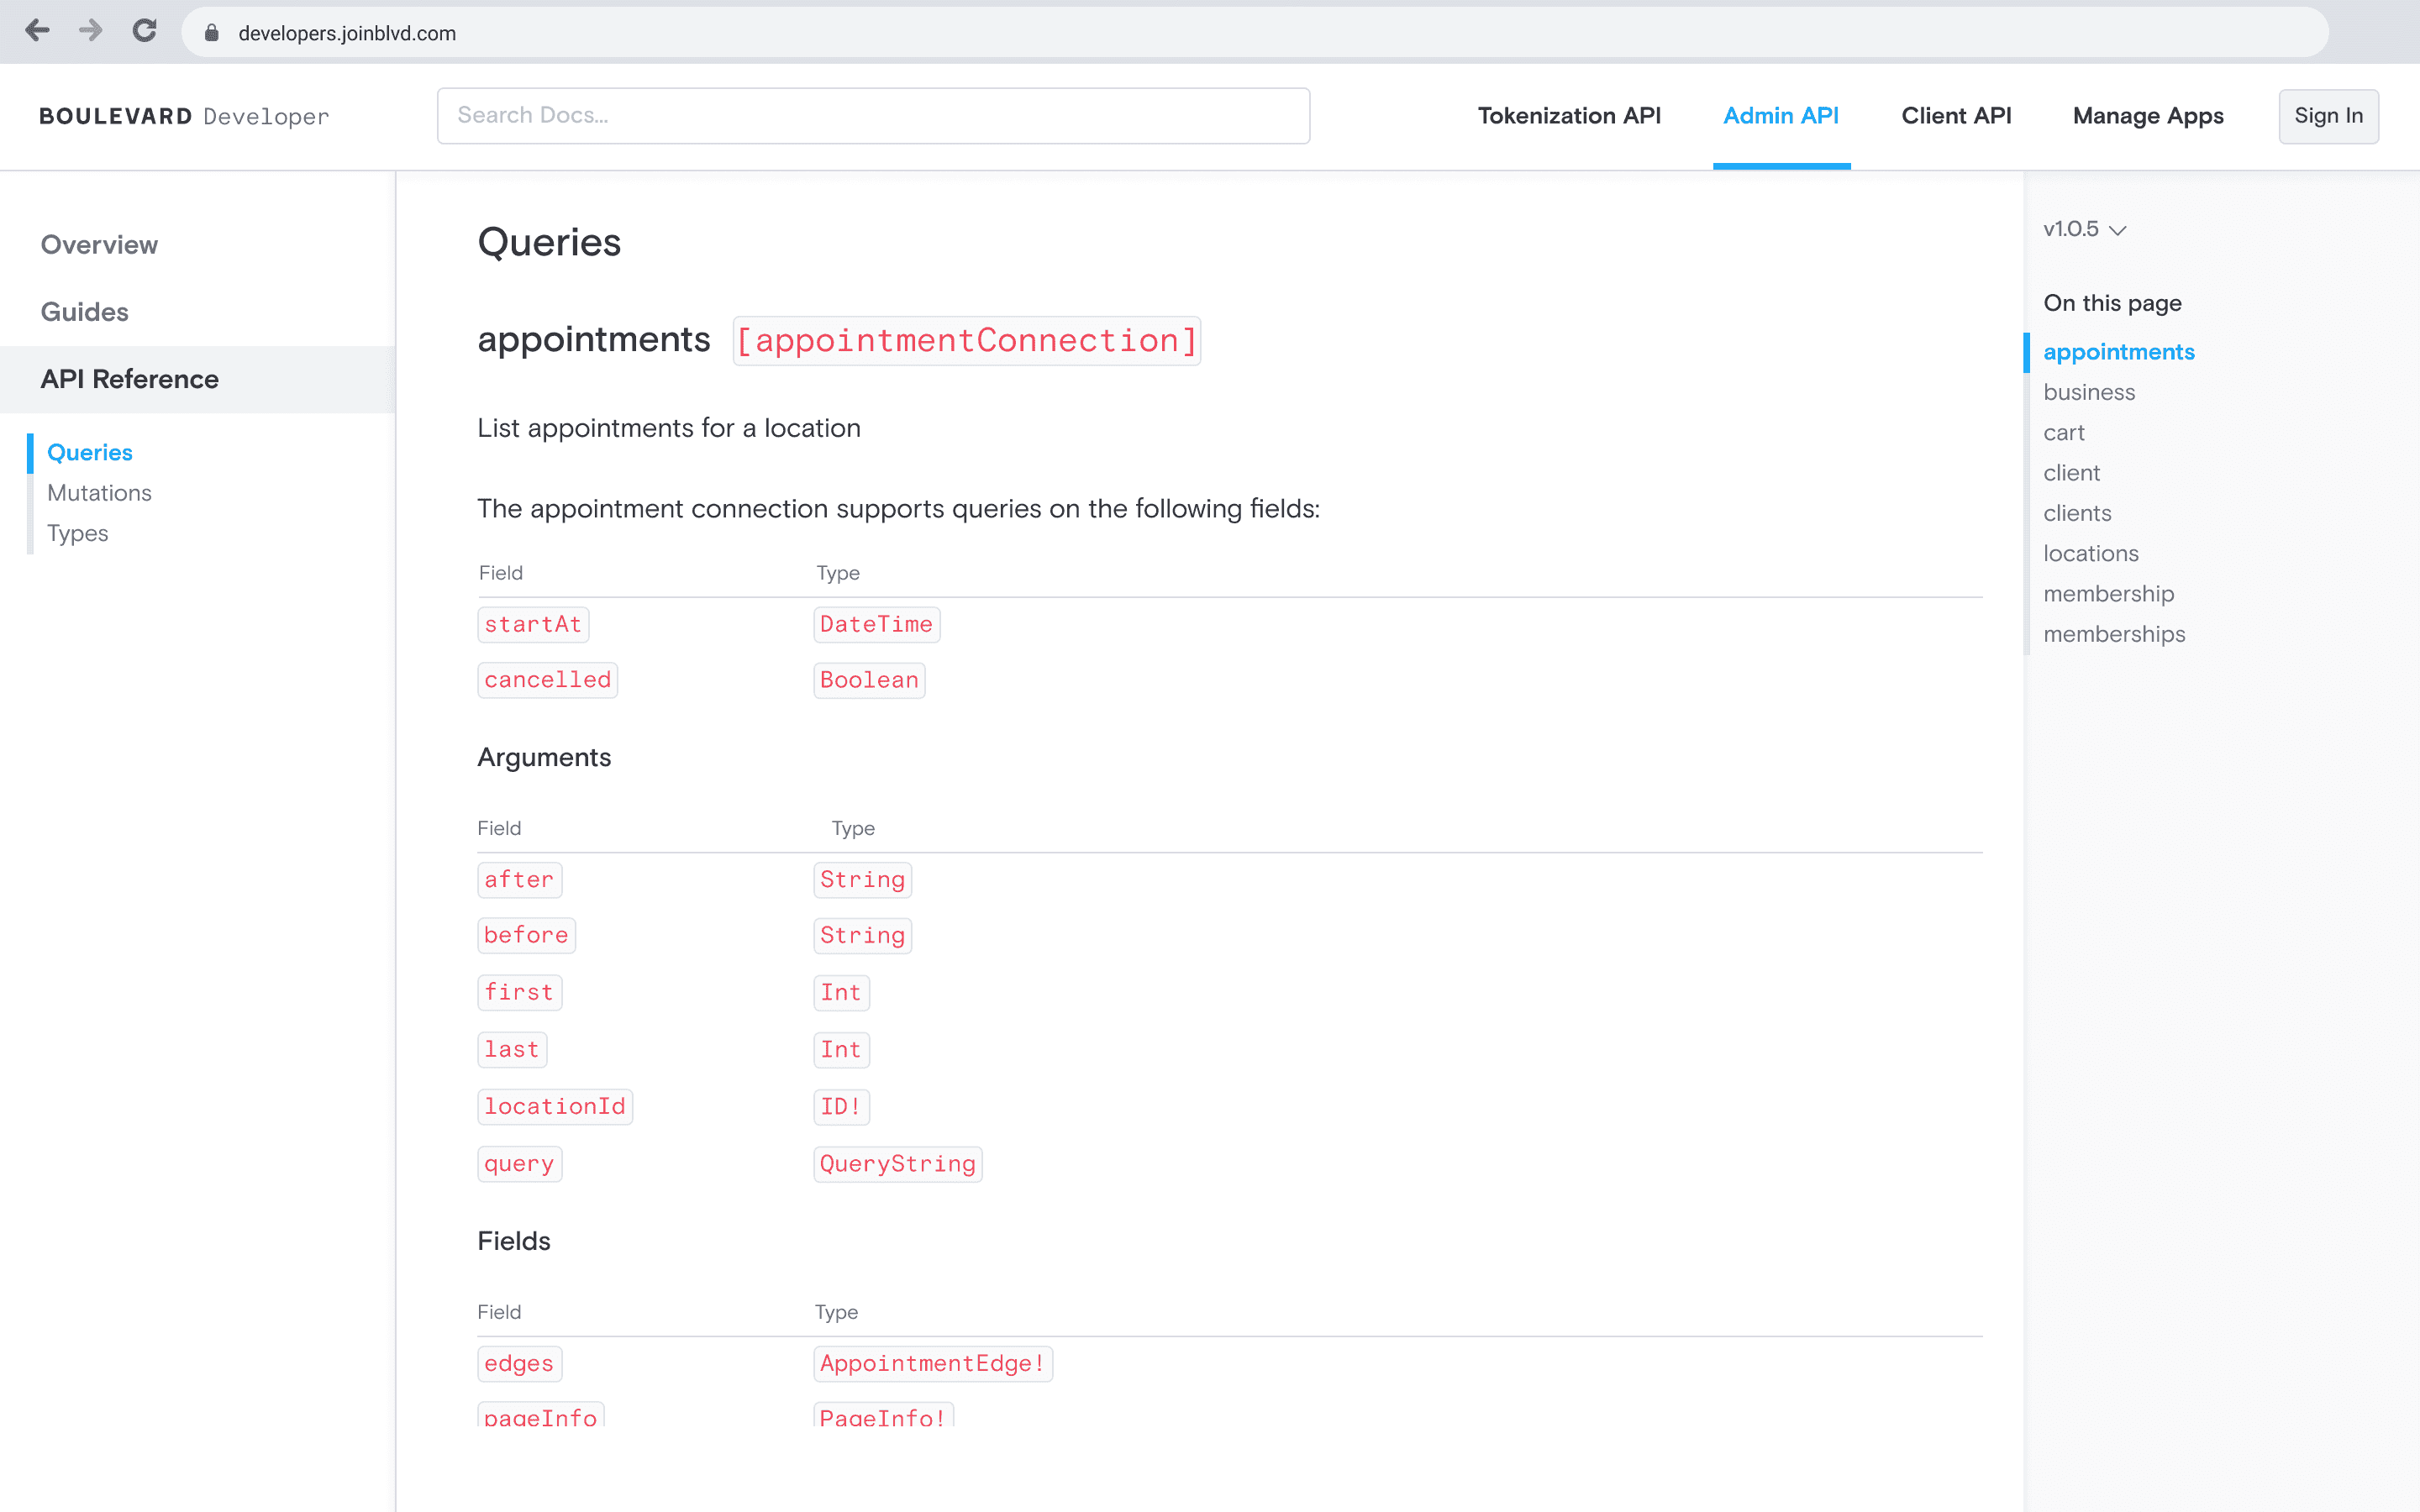Open the QueryString type link
The image size is (2420, 1512).
point(897,1164)
